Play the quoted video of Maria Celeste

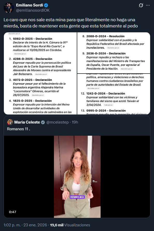coord(77,177)
